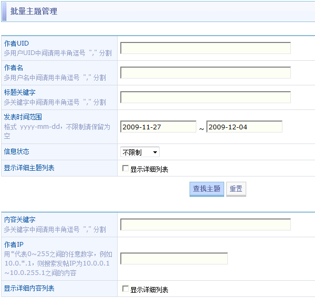
Task: Click the 显示详细主题列表 row label
Action: pyautogui.click(x=29, y=168)
